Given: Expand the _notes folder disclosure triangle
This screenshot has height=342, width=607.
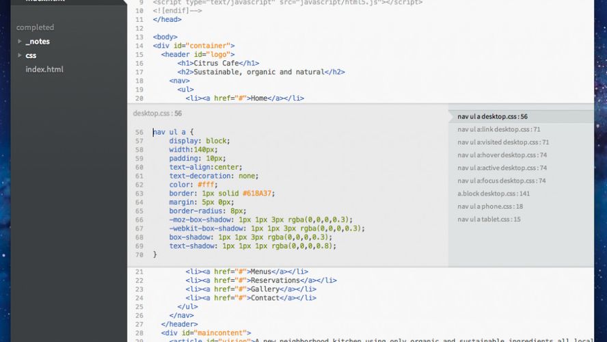Looking at the screenshot, I should [x=19, y=41].
